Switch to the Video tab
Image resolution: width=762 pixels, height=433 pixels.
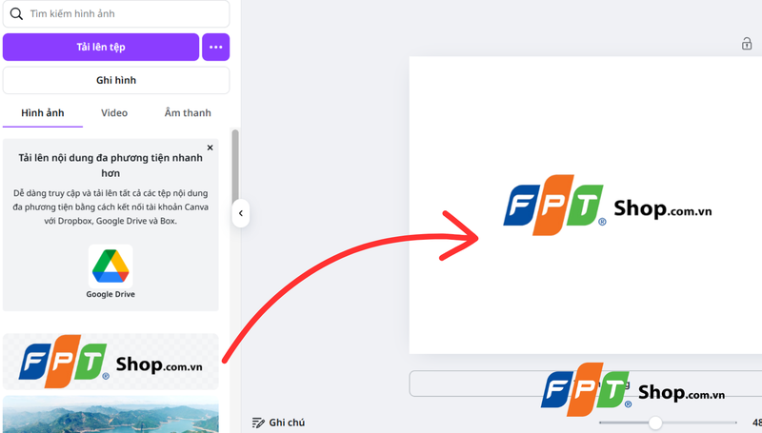[114, 112]
